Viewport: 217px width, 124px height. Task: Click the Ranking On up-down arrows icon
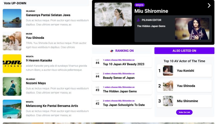tap(111, 51)
